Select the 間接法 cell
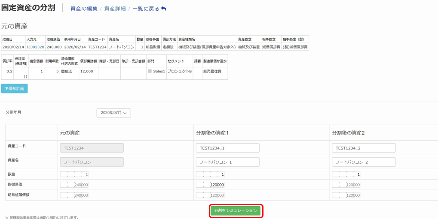This screenshot has width=438, height=219. (70, 73)
